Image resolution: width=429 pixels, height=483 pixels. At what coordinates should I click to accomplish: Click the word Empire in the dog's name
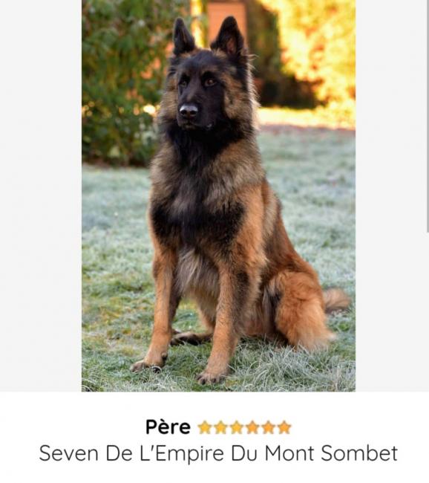pyautogui.click(x=189, y=454)
